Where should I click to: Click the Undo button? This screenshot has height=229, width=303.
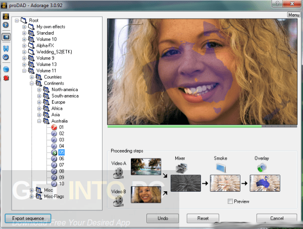[163, 218]
